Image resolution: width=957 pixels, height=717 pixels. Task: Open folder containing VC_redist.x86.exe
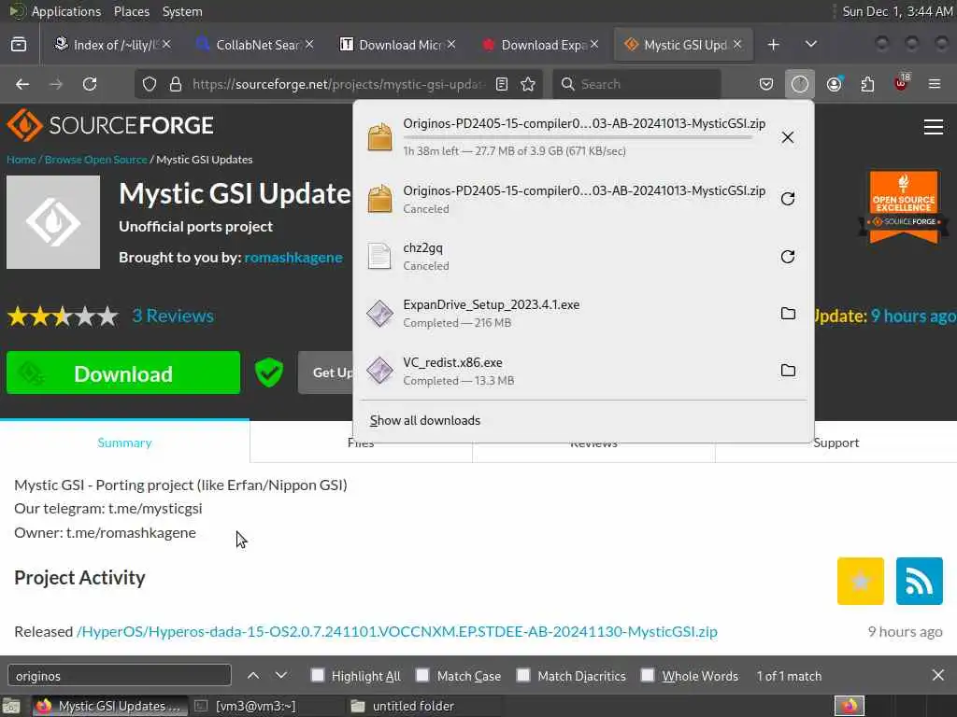788,370
